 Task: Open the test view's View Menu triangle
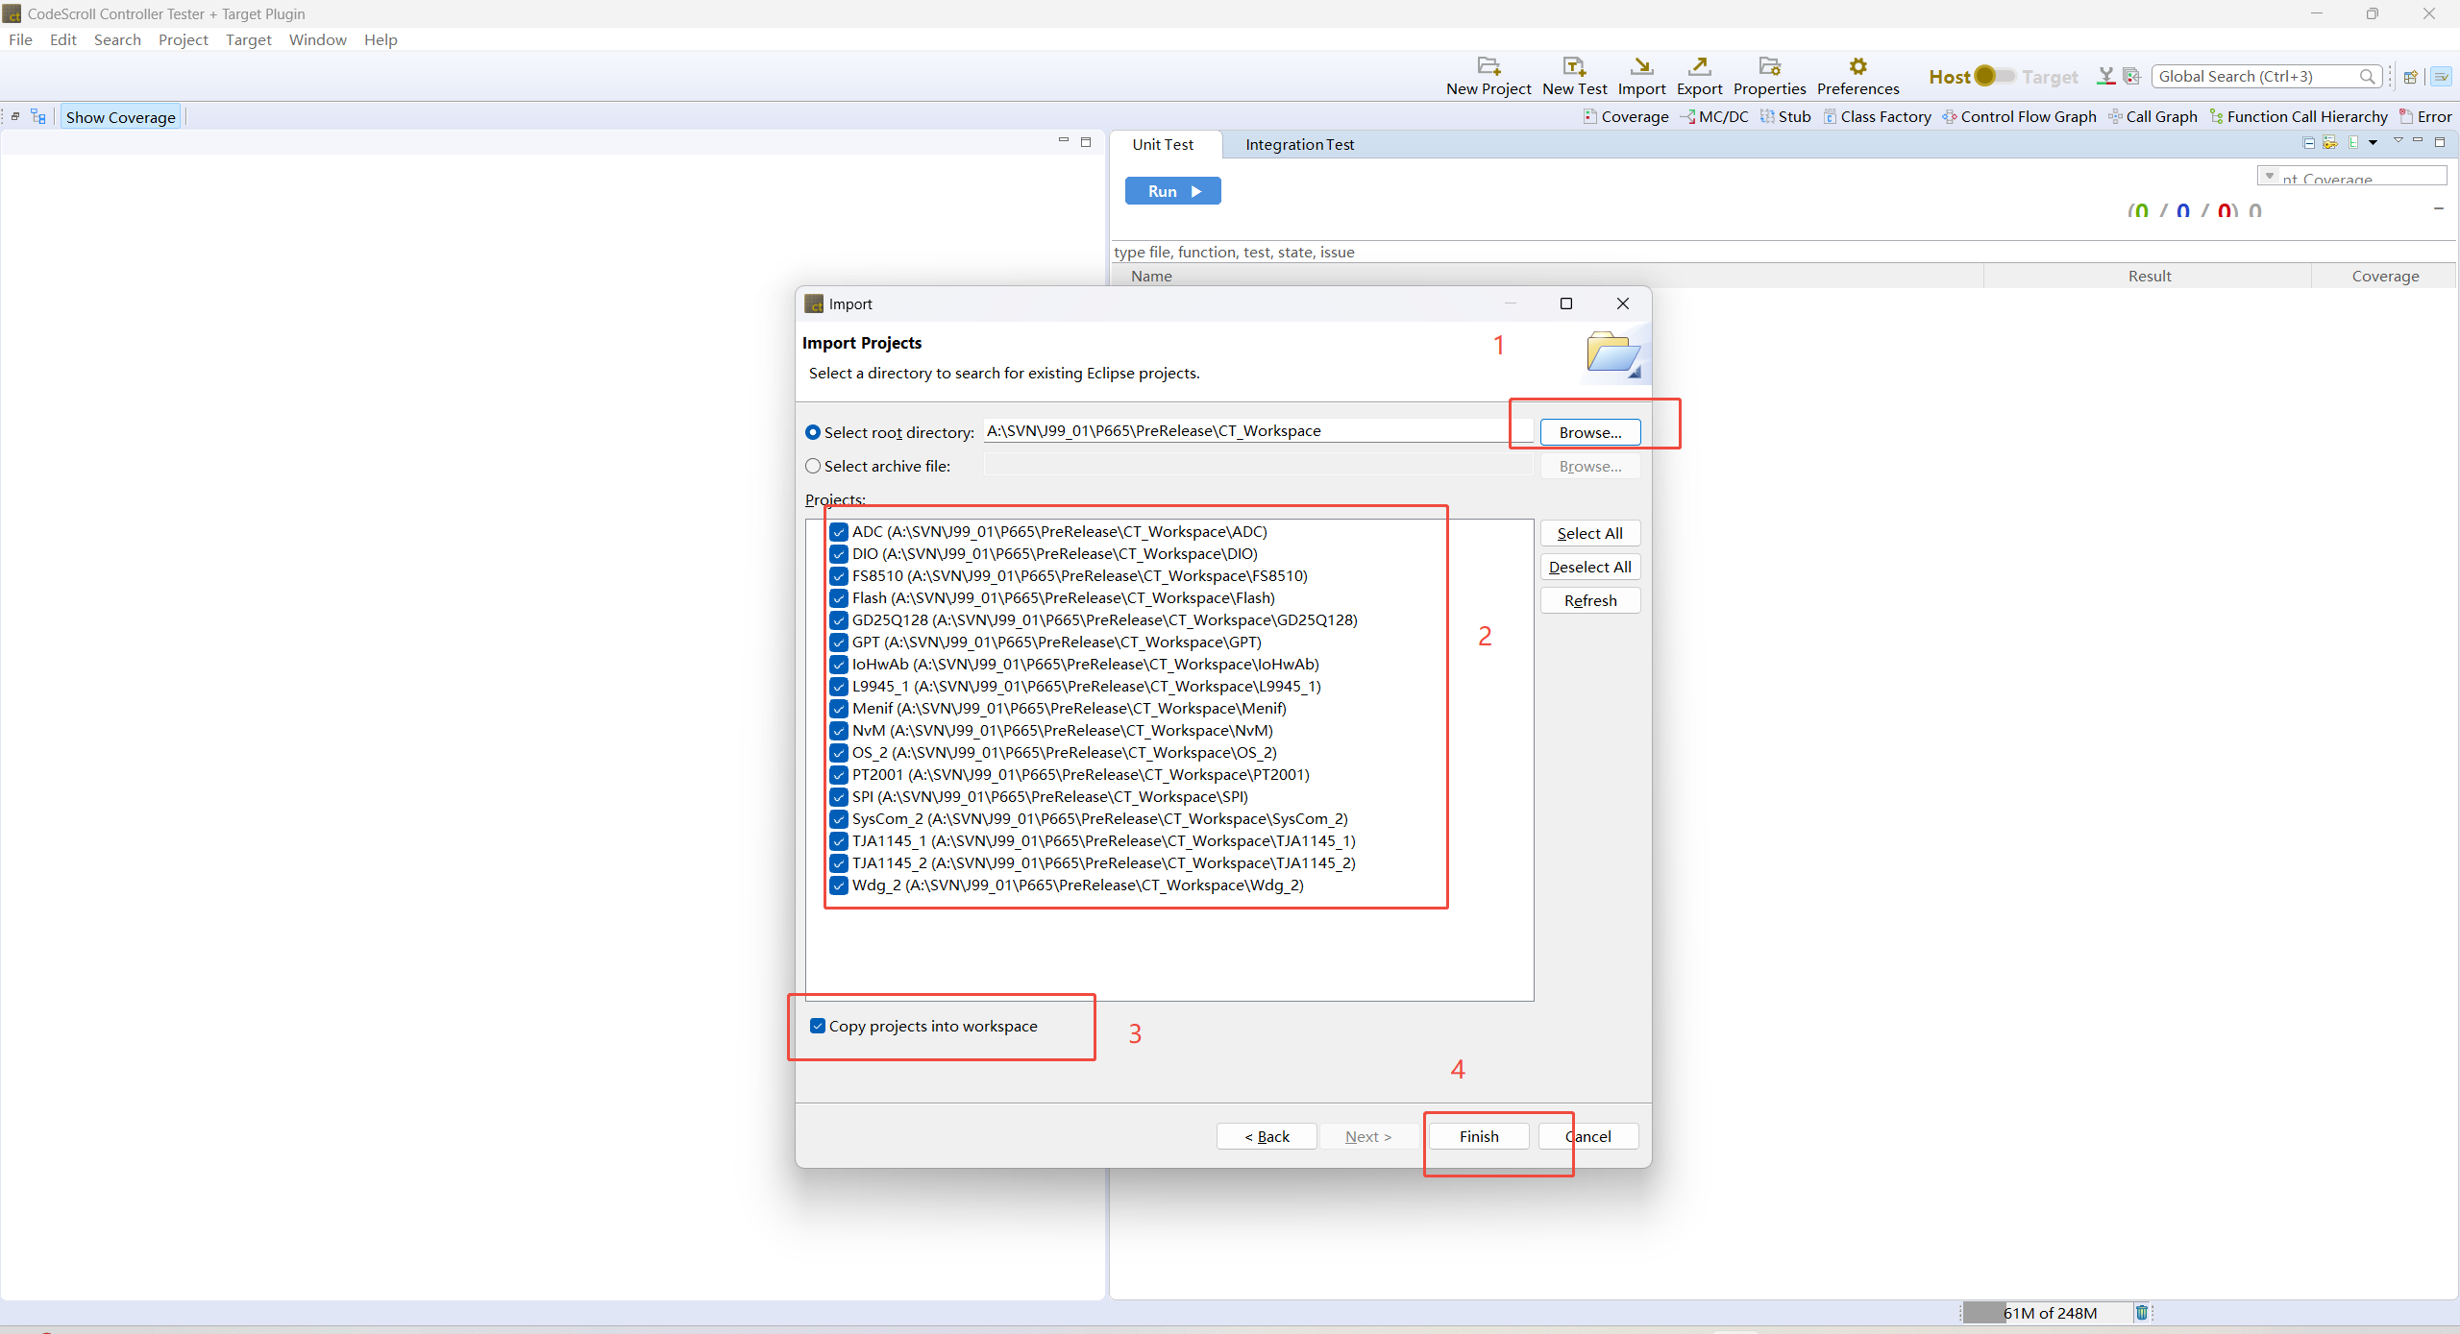point(2398,142)
